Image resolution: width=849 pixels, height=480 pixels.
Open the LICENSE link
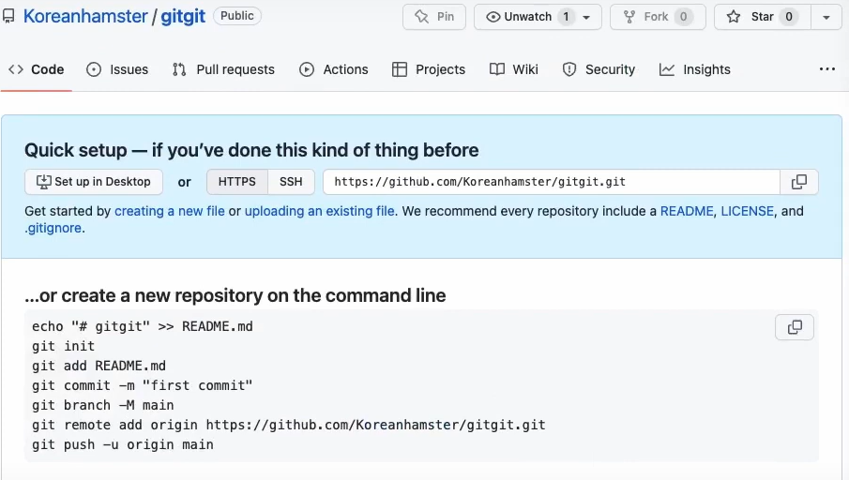(x=747, y=211)
